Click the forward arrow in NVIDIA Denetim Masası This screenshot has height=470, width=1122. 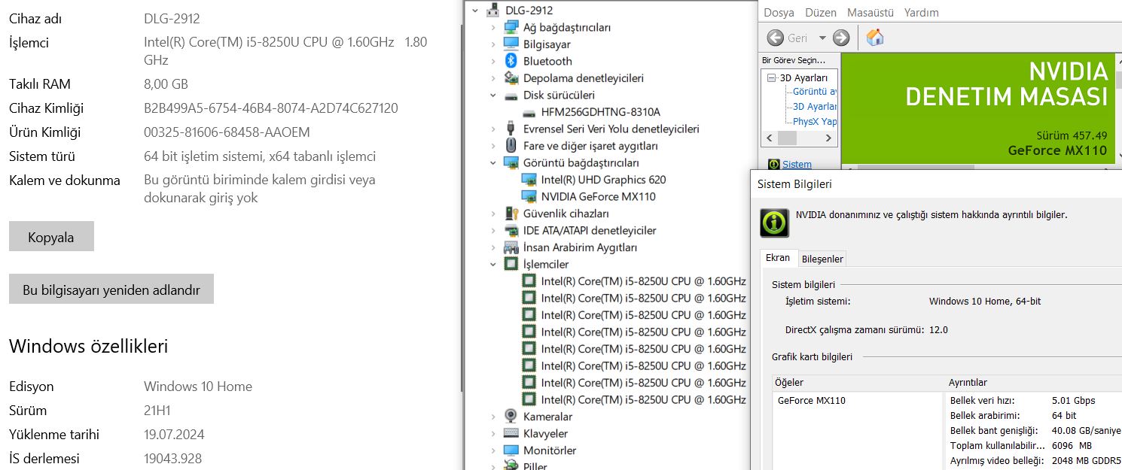(841, 38)
